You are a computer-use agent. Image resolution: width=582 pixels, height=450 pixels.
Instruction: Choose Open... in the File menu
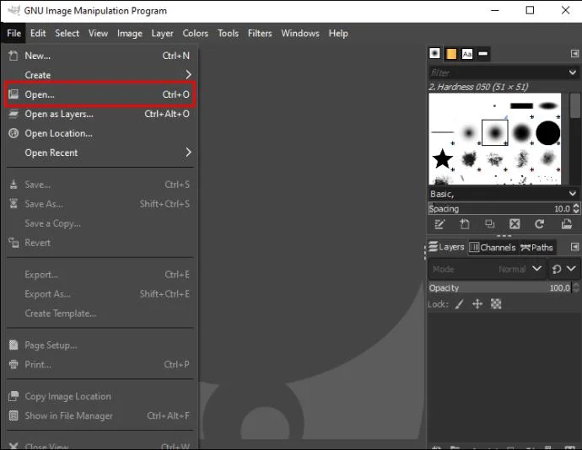click(x=100, y=94)
